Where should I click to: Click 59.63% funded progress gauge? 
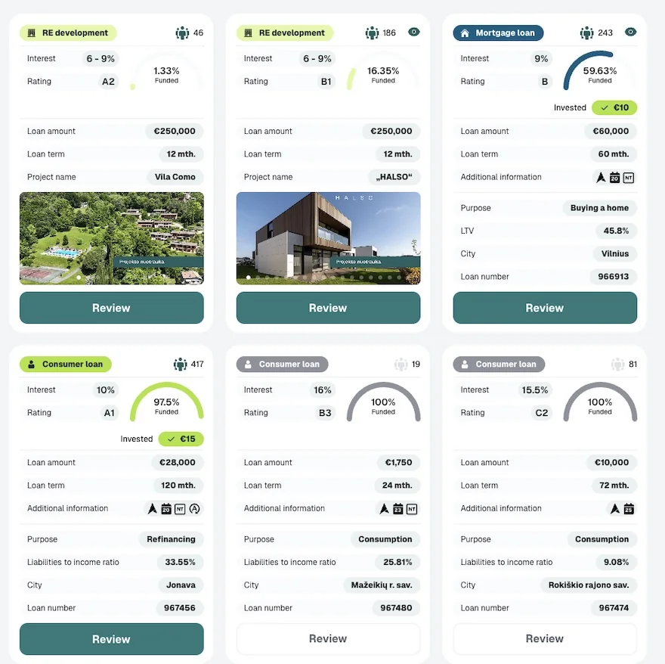(600, 71)
